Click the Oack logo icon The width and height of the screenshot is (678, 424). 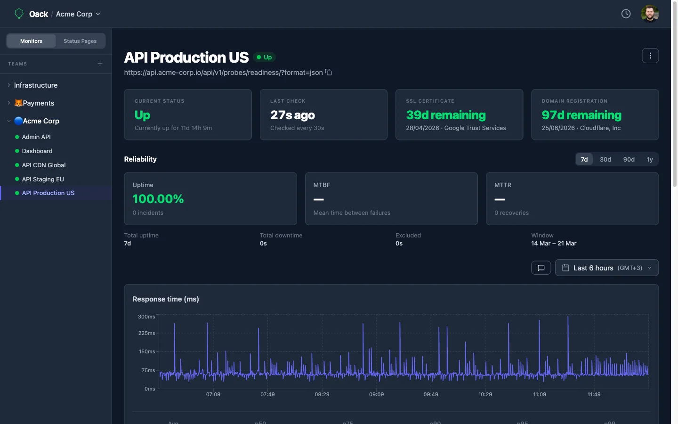click(x=19, y=14)
